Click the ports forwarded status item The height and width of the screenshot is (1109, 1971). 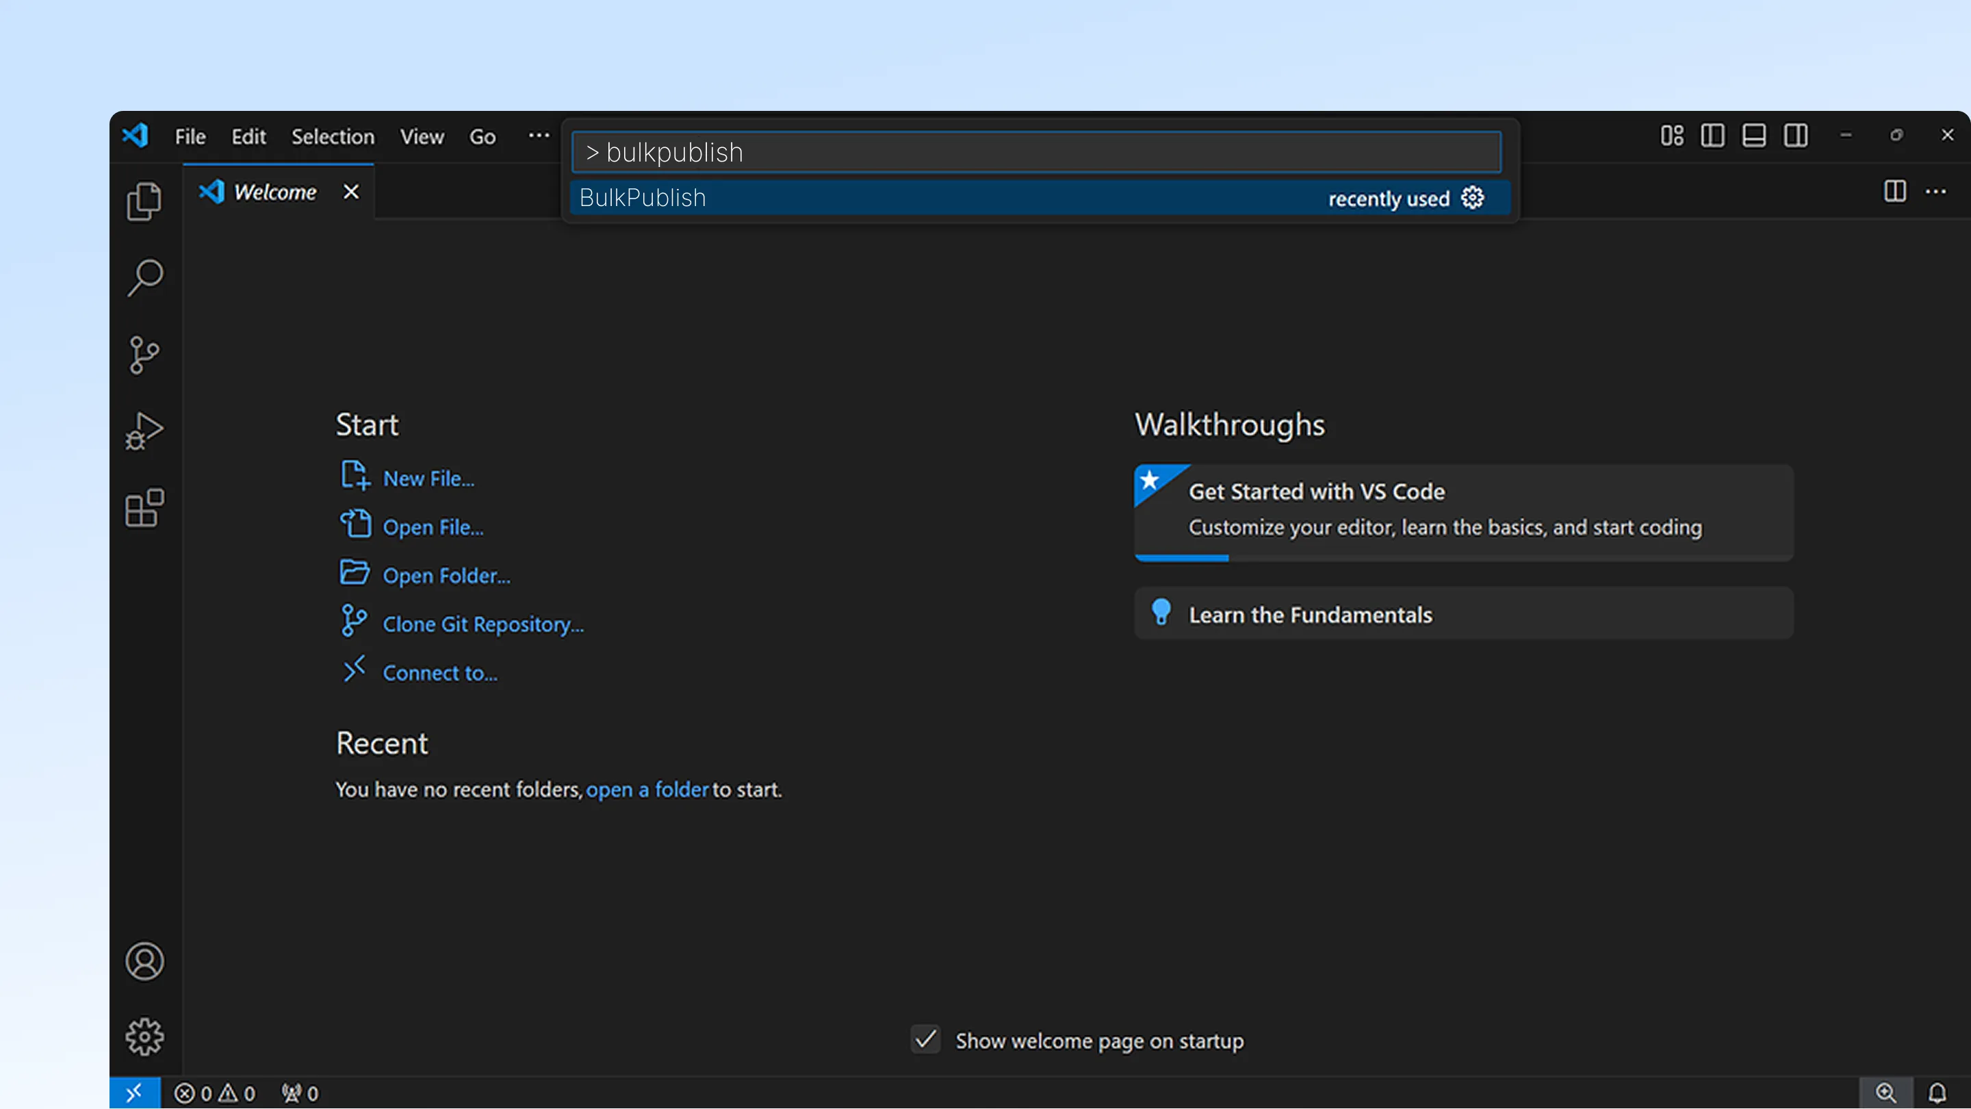tap(300, 1093)
